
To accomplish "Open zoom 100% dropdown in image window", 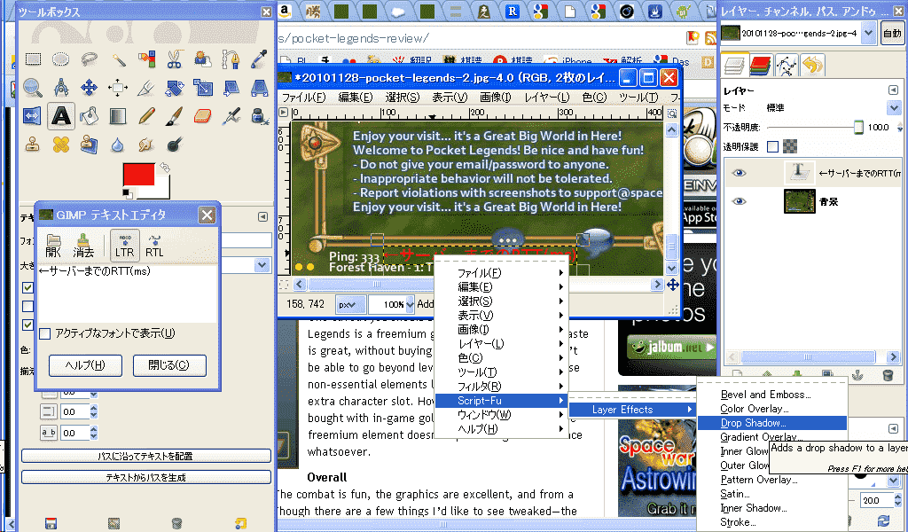I will click(410, 304).
